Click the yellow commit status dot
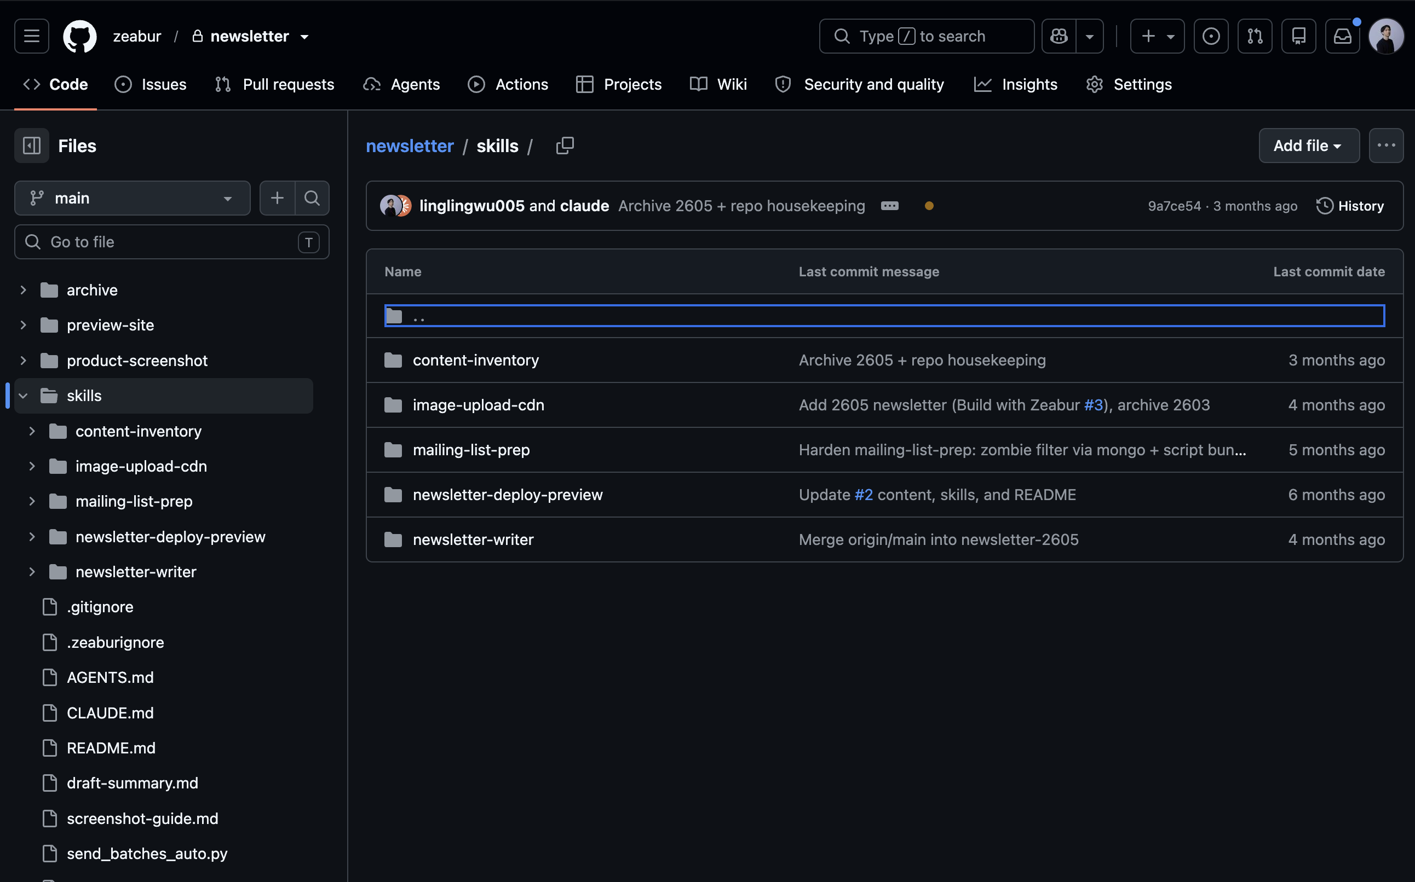1415x882 pixels. (x=929, y=206)
